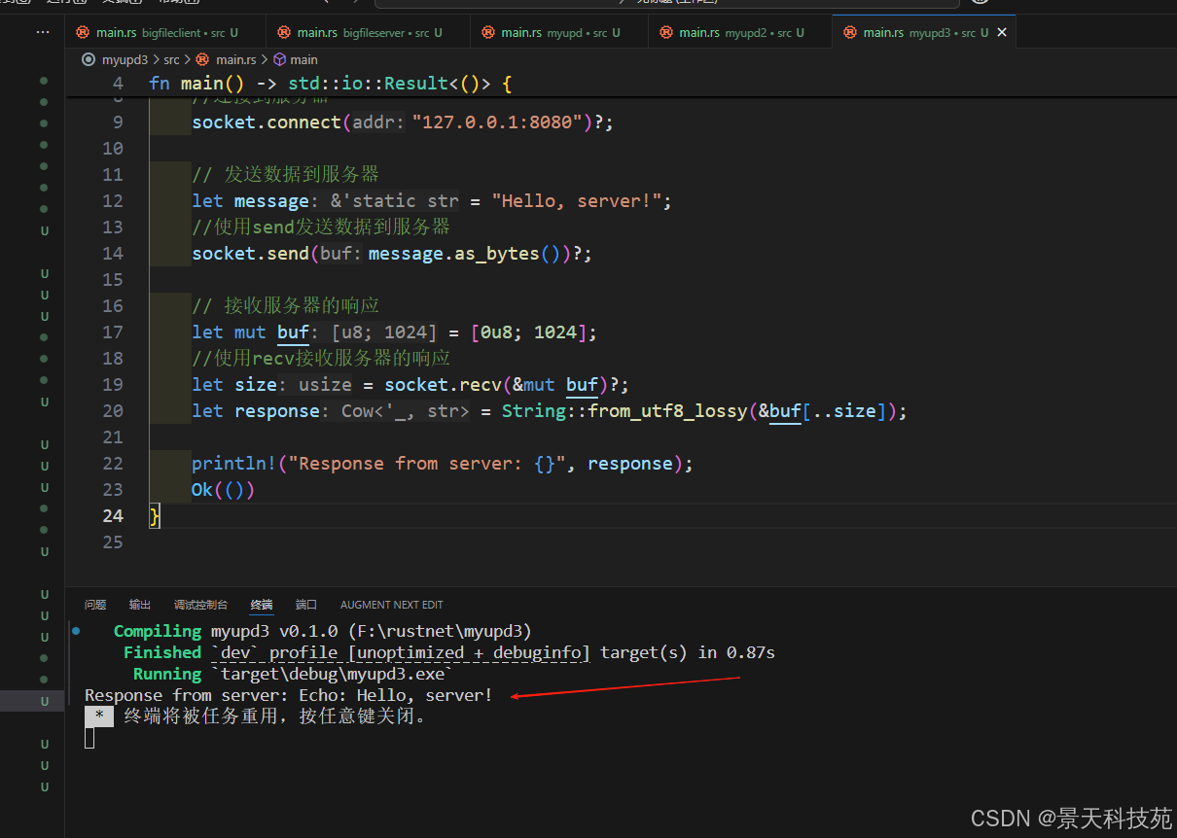The height and width of the screenshot is (838, 1177).
Task: Click Ok(()) on line 23
Action: click(223, 490)
